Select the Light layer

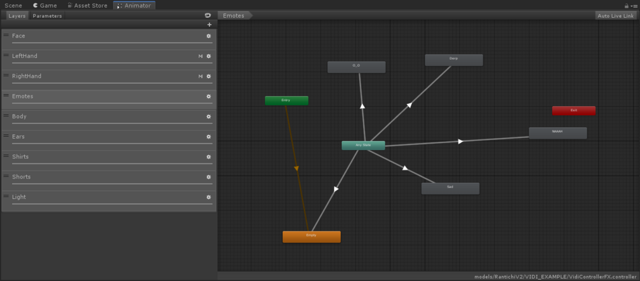coord(109,201)
